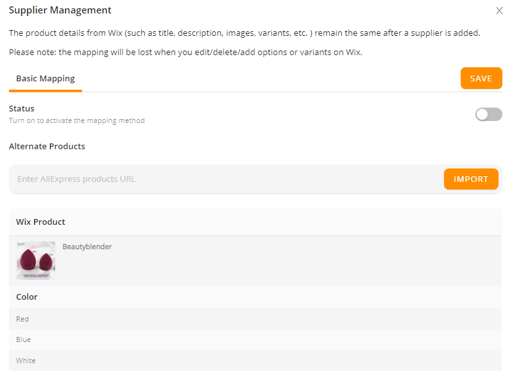Click the orange underline below Basic Mapping
Image resolution: width=512 pixels, height=383 pixels.
[46, 91]
